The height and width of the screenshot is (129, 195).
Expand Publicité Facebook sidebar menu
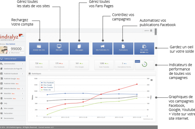tap(13, 74)
